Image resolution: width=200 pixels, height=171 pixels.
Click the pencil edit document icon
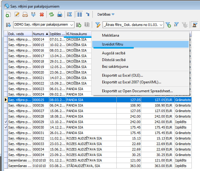17,14
